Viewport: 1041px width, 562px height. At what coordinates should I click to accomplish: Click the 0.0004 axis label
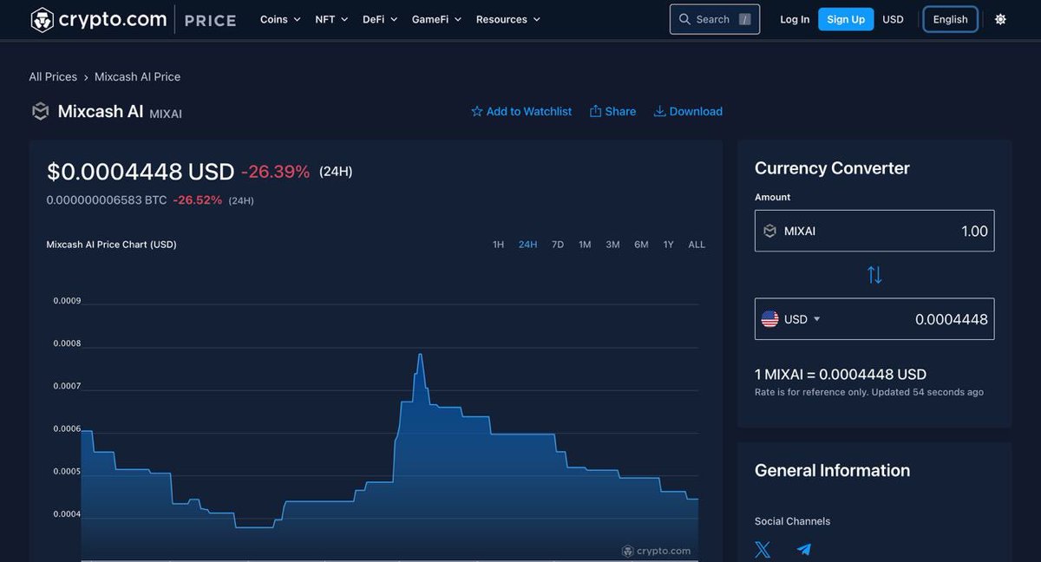pos(67,514)
